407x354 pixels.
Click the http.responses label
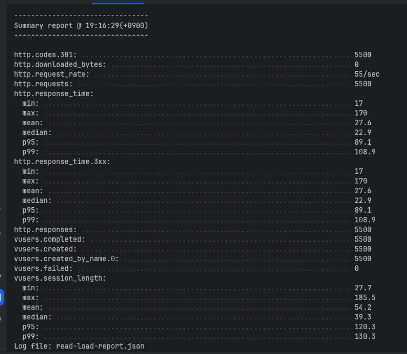coord(45,230)
